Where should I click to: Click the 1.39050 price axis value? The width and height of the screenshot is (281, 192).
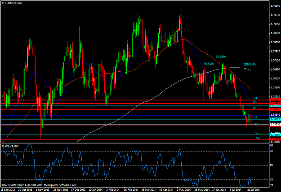275,24
